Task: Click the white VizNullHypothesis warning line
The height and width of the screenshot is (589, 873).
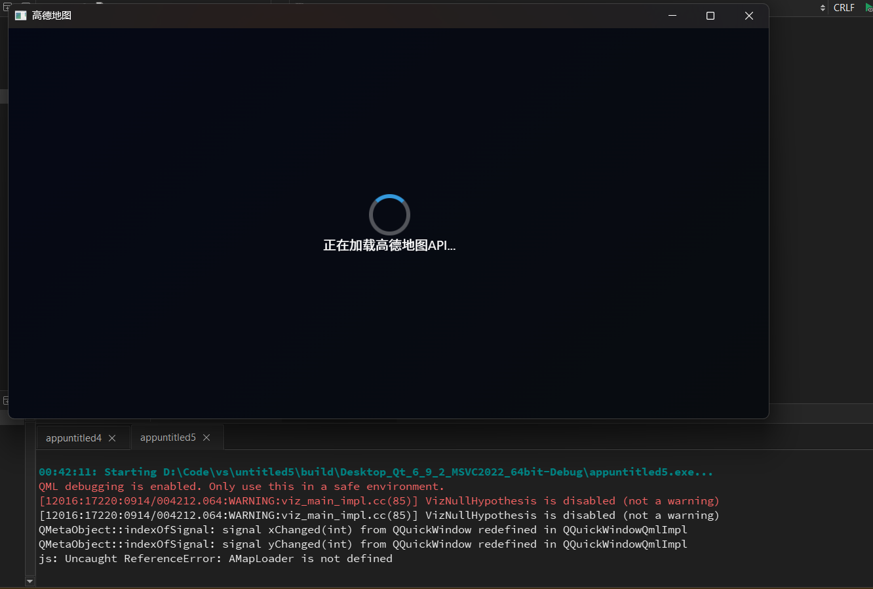Action: [379, 515]
